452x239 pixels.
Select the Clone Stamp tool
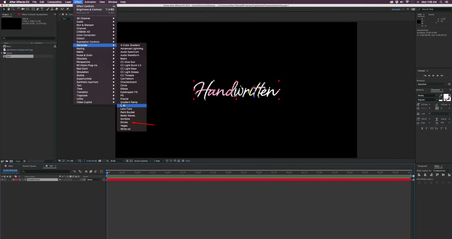(52, 9)
